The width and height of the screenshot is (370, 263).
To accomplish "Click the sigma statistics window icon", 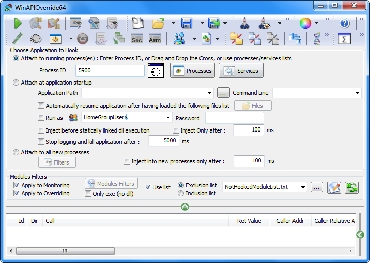I will coord(344,39).
